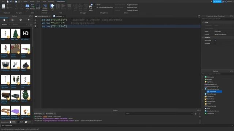The width and height of the screenshot is (234, 131).
Task: Open the Output filter history dropdown
Action: click(192, 114)
